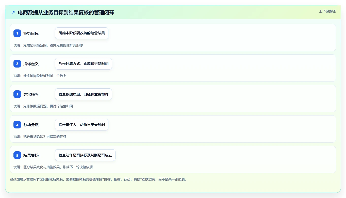Click the 检查动作是否执行及判断是否成立 box

tap(85, 155)
